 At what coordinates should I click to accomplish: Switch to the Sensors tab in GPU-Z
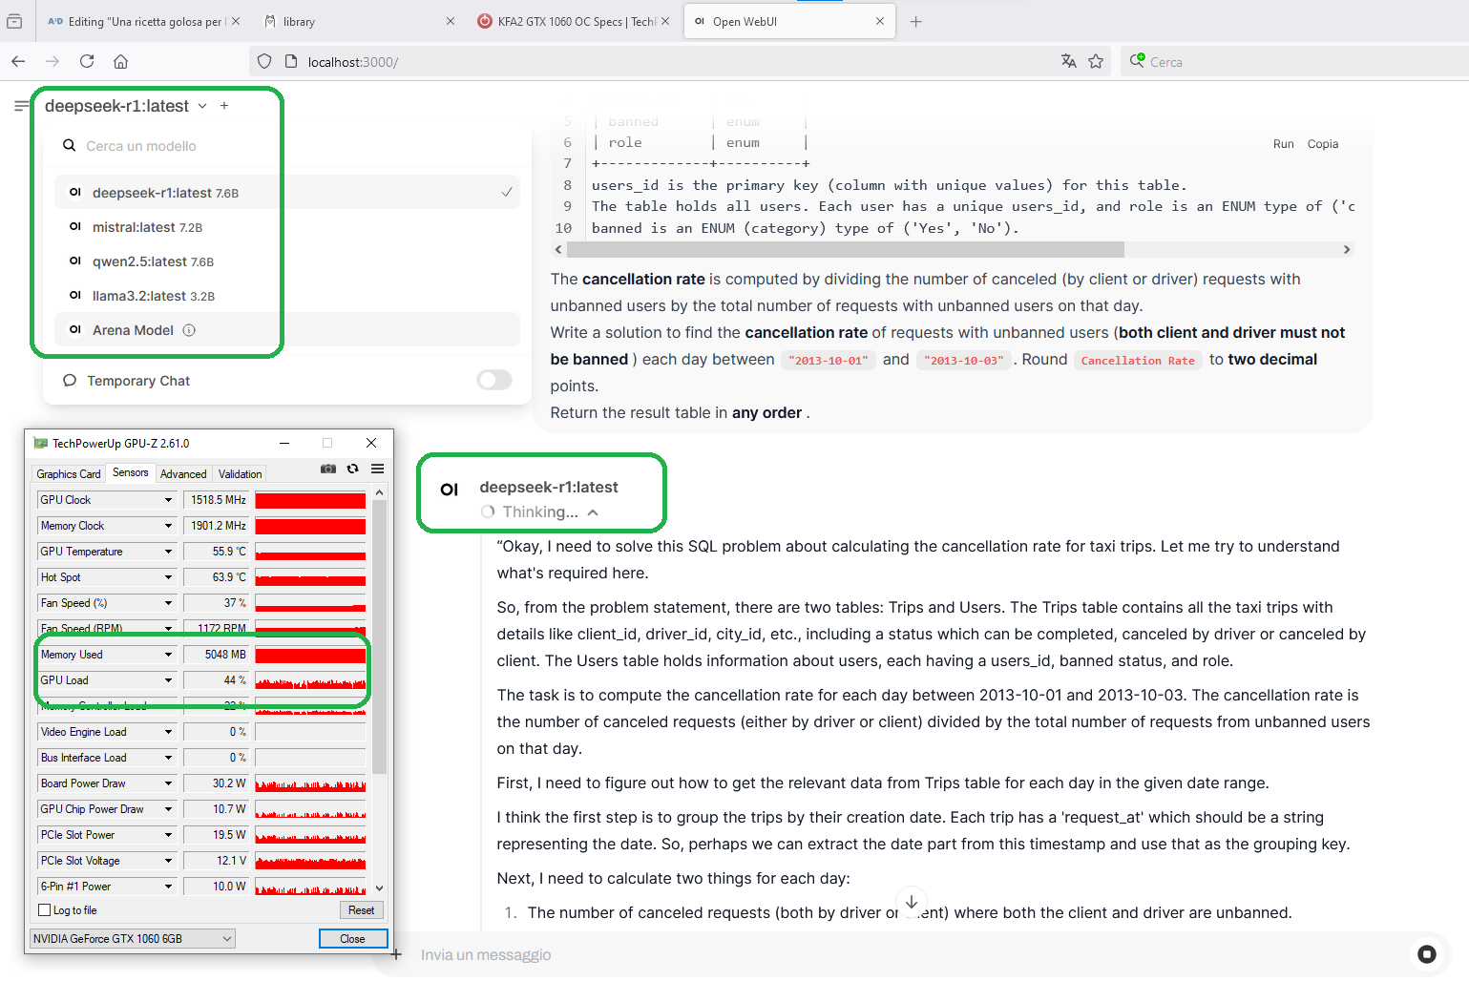coord(131,472)
